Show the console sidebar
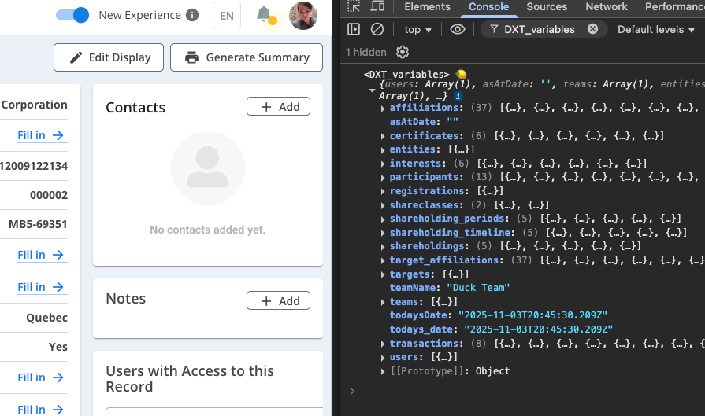This screenshot has height=416, width=705. 354,30
